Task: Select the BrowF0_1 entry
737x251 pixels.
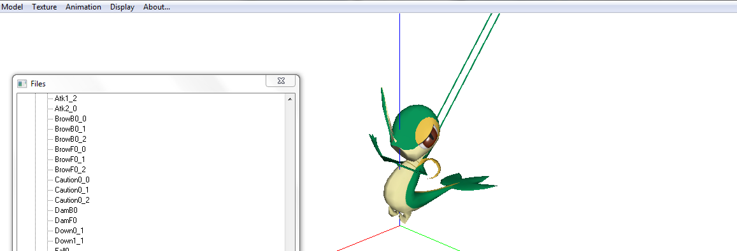Action: [x=70, y=159]
